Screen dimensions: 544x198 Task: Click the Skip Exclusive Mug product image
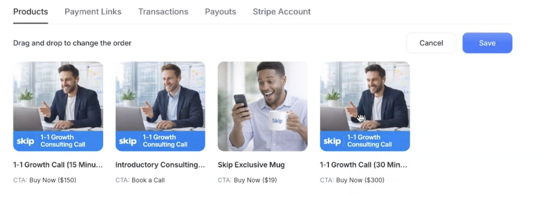tap(263, 106)
